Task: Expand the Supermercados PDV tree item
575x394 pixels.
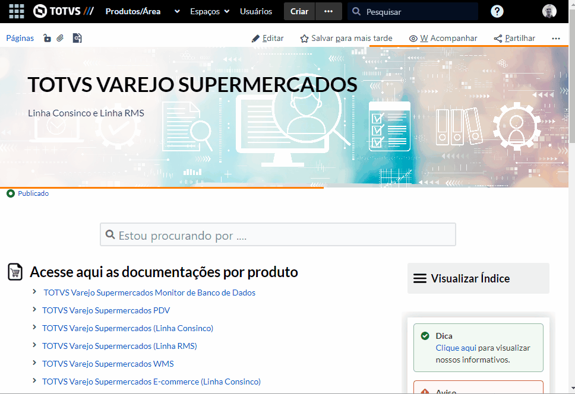Action: (x=34, y=309)
